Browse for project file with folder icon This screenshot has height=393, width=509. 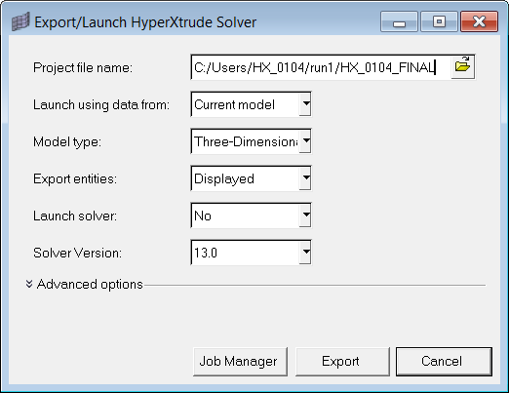462,66
